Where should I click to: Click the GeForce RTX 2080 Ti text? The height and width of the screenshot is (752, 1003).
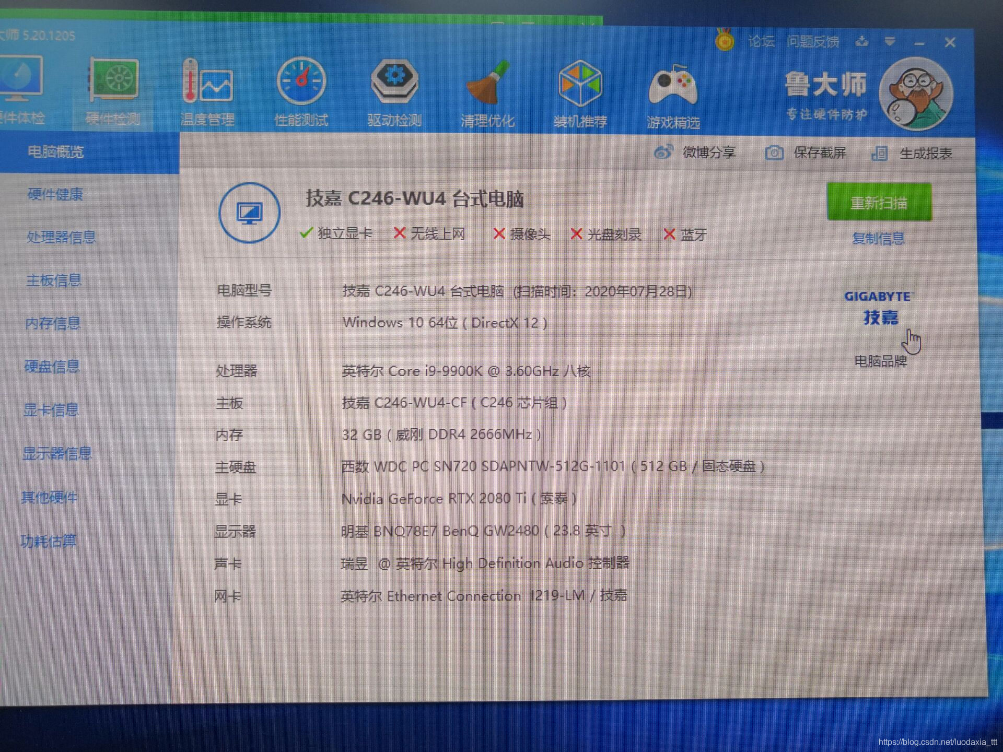click(459, 499)
